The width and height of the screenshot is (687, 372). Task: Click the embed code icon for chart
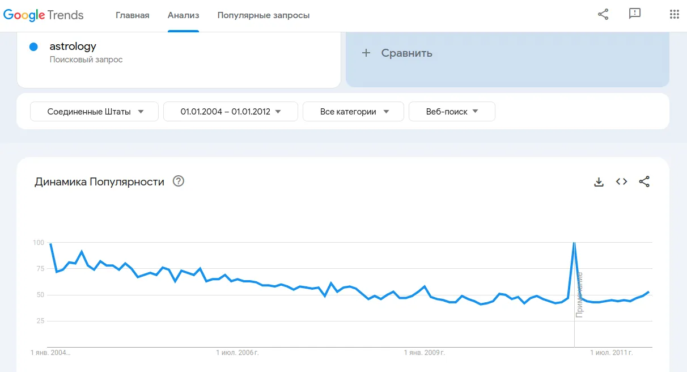tap(621, 182)
